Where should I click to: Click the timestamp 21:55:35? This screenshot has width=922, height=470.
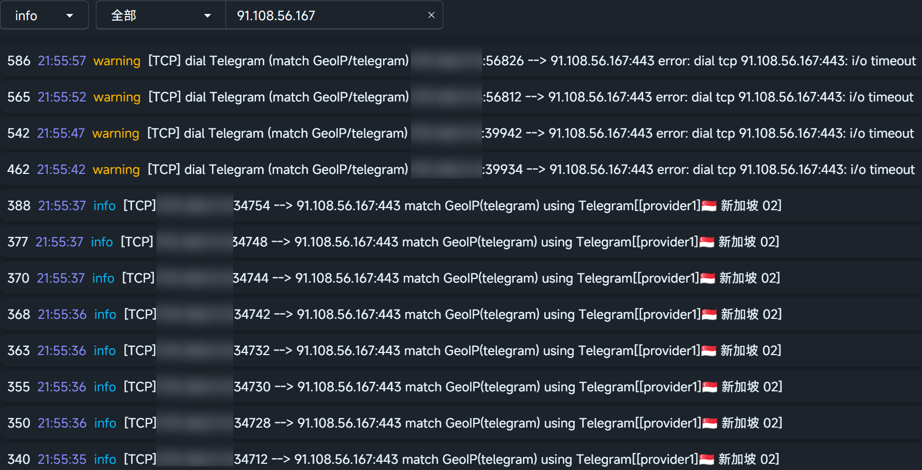(x=62, y=459)
